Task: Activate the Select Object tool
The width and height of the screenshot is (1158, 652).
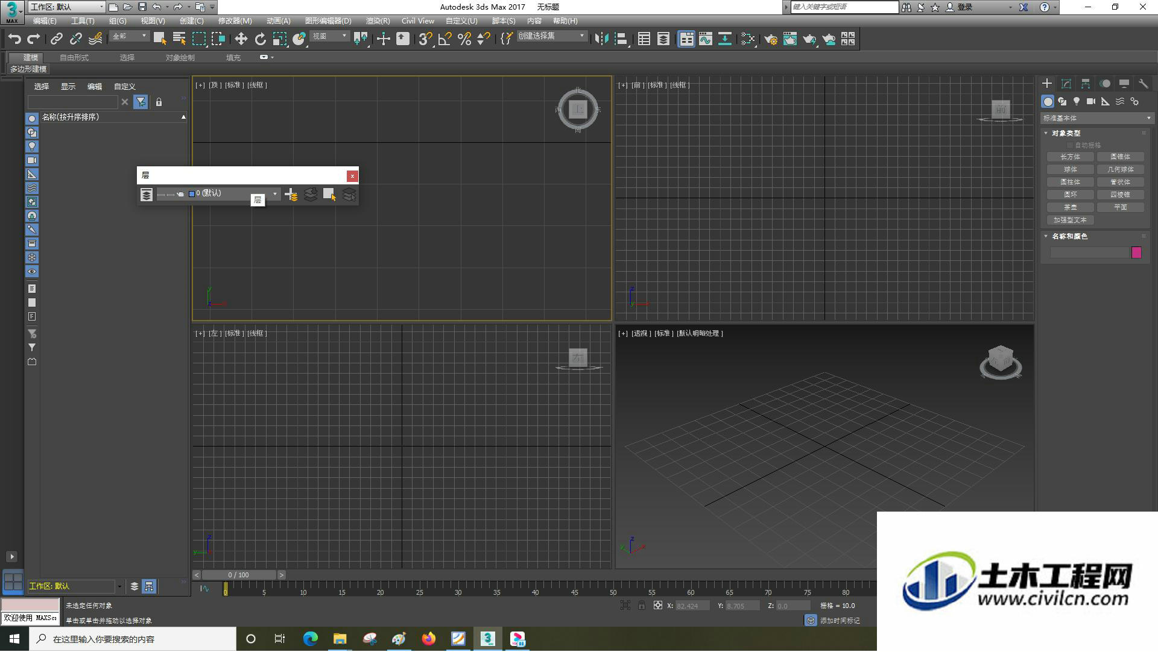Action: pos(160,39)
